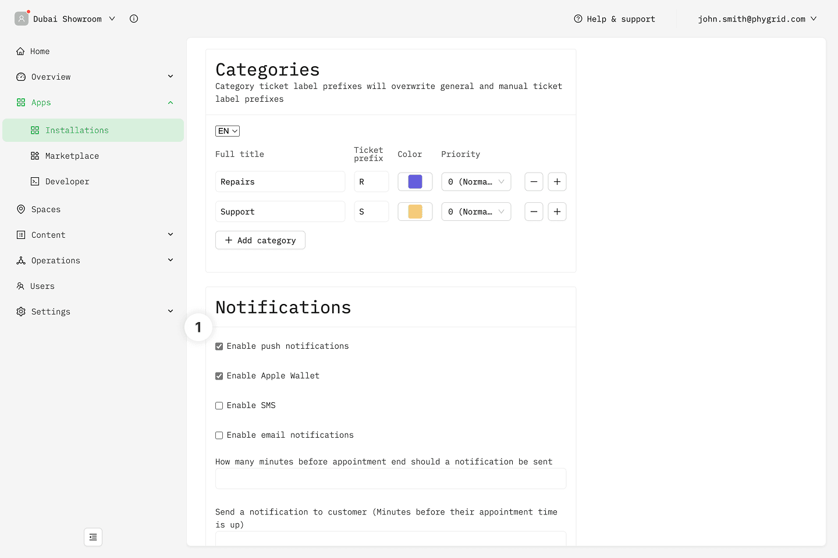Viewport: 838px width, 558px height.
Task: Click the minus button in Repairs row
Action: pos(534,182)
